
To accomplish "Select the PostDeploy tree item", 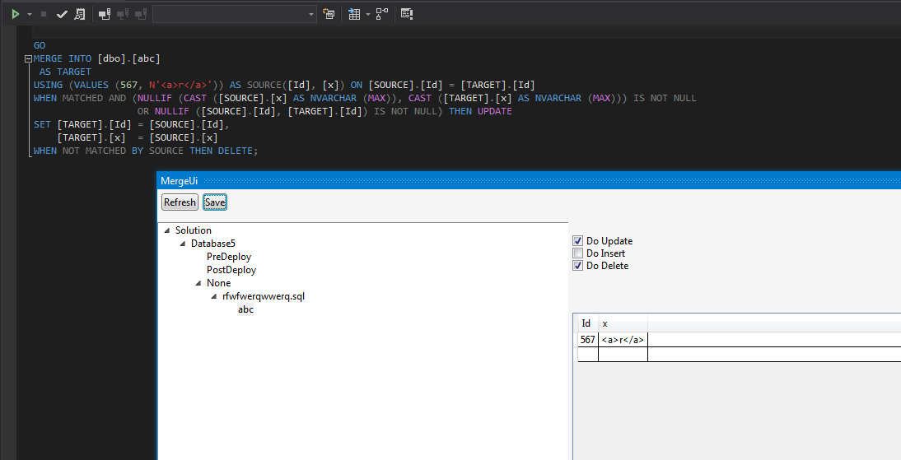I will (x=231, y=270).
